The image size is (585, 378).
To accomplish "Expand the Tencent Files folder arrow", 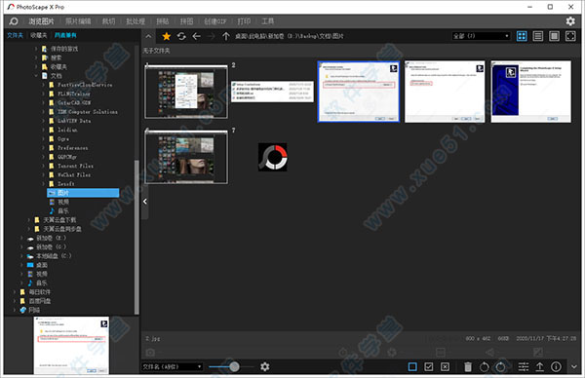I will tap(43, 166).
